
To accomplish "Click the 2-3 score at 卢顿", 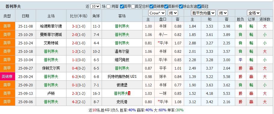I will click(x=75, y=93).
